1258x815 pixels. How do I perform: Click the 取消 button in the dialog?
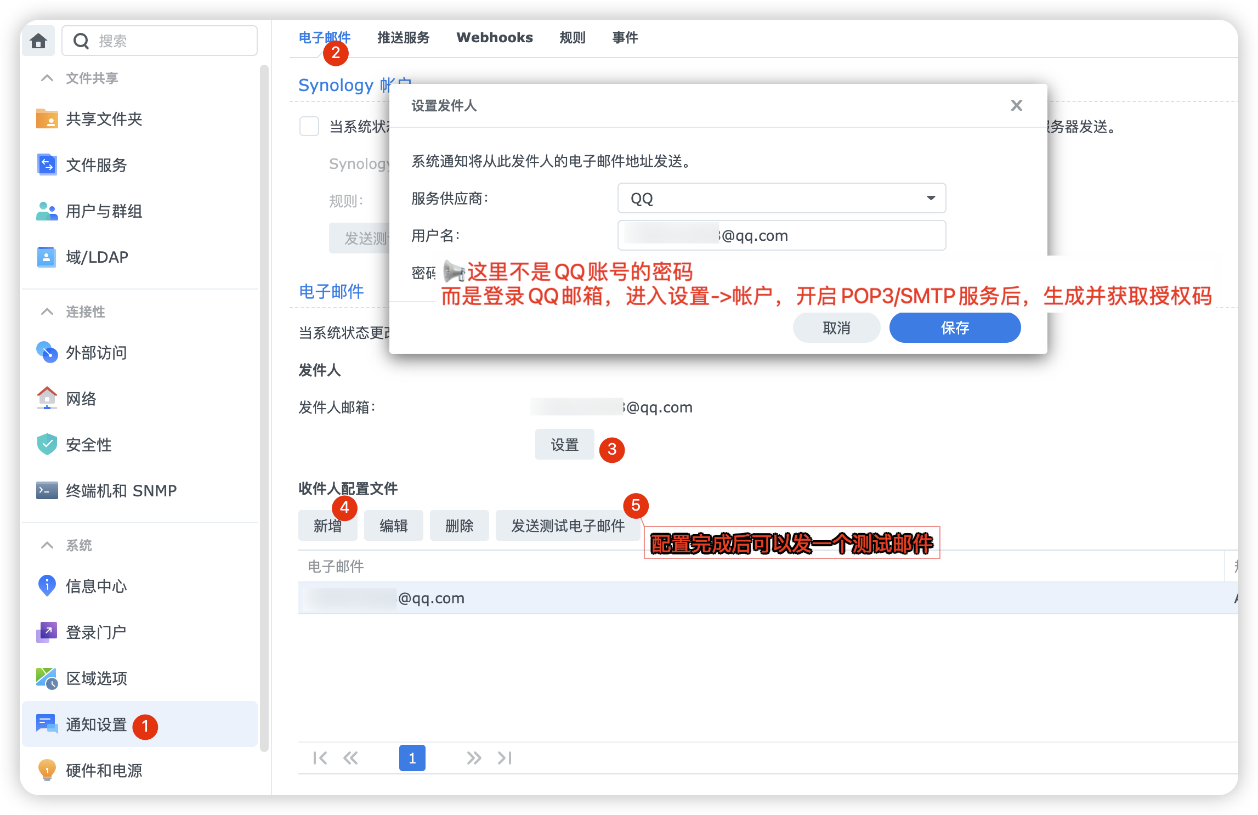click(x=836, y=328)
